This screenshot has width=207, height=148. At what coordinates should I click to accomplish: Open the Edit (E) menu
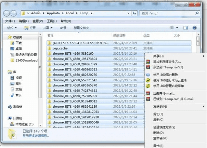pos(24,21)
